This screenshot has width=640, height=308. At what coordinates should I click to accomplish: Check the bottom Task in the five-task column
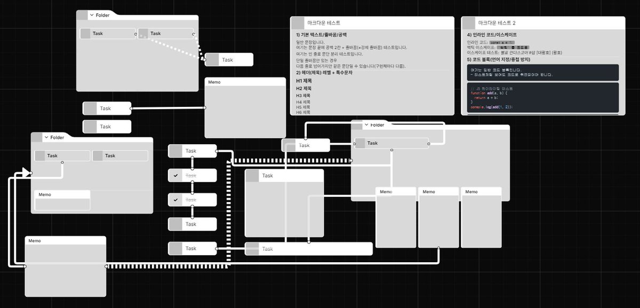click(175, 248)
